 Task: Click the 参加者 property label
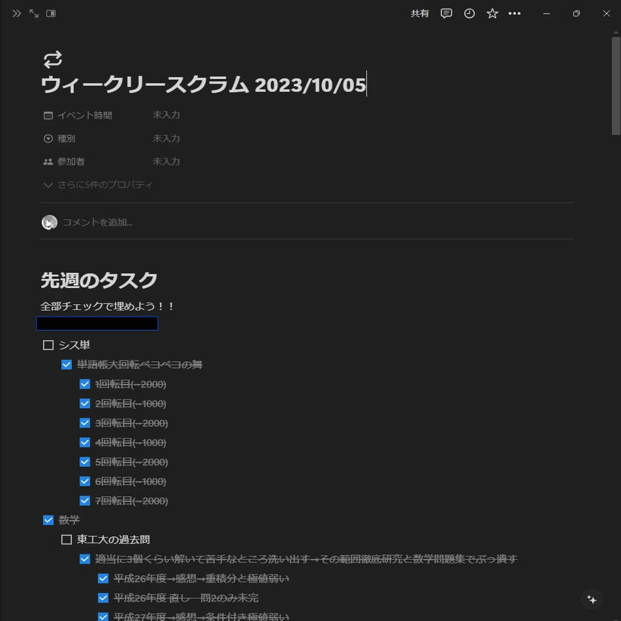pyautogui.click(x=71, y=161)
